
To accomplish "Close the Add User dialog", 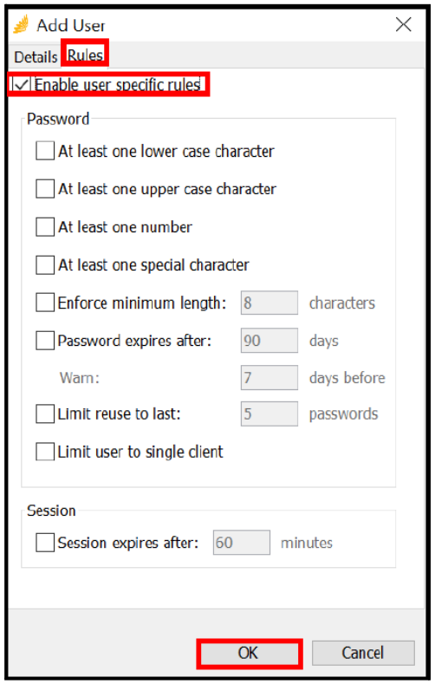I will point(403,24).
